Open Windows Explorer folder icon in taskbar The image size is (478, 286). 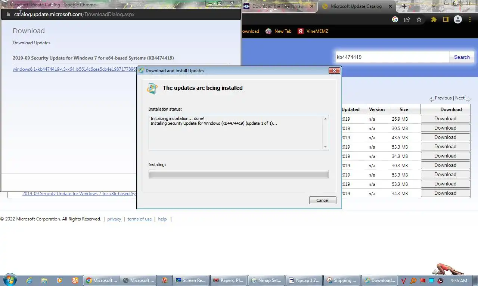(44, 280)
